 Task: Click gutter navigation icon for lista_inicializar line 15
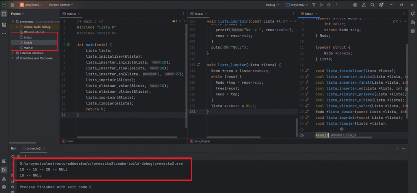point(307,71)
